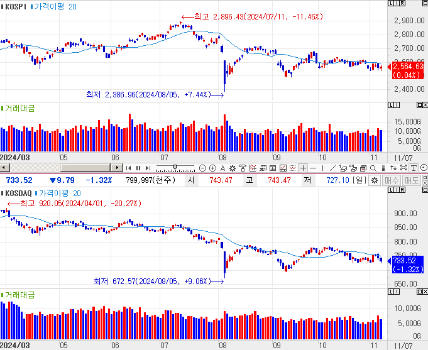Toggle the crosshair cursor tool
Image resolution: width=428 pixels, height=350 pixels.
(x=304, y=168)
